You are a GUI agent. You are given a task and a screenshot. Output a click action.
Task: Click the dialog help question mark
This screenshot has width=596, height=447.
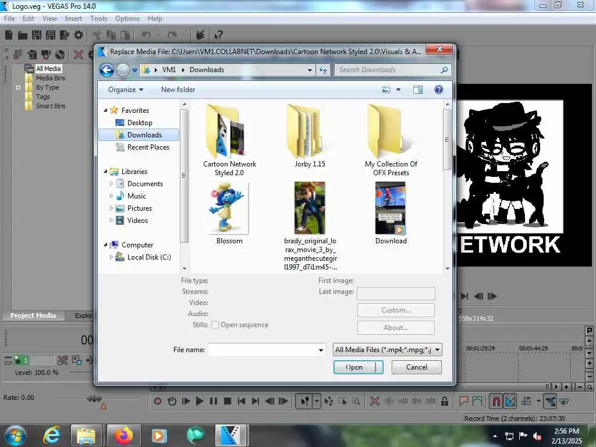(439, 90)
